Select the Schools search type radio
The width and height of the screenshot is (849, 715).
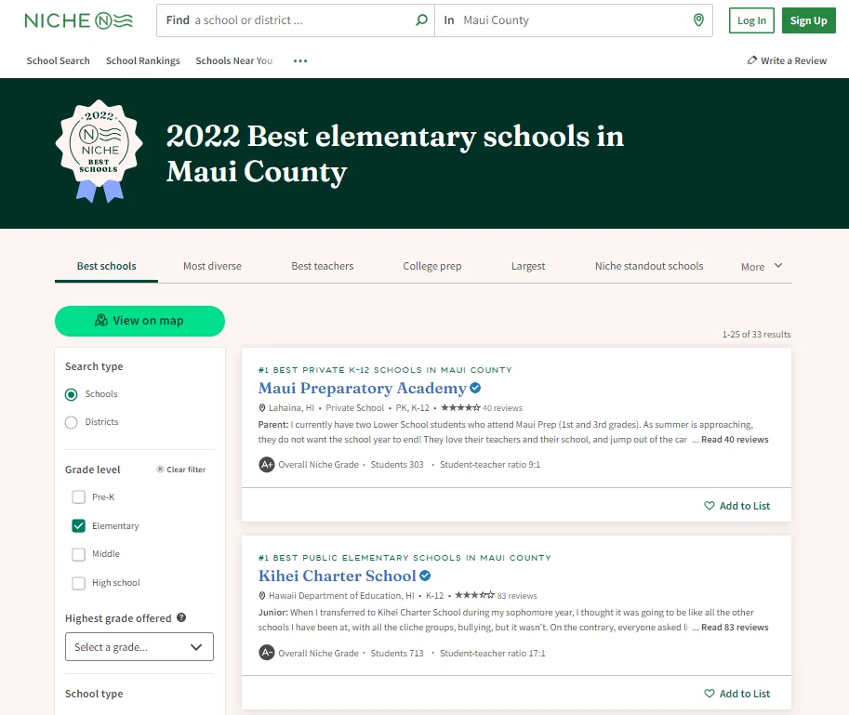pos(71,394)
